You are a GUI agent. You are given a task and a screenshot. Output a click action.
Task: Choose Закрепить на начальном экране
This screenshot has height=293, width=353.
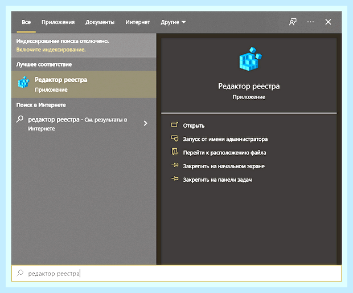[x=224, y=166]
